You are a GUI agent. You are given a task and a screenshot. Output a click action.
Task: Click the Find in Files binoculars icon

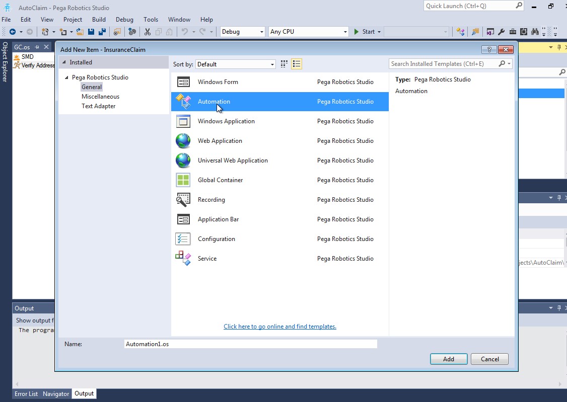[535, 31]
